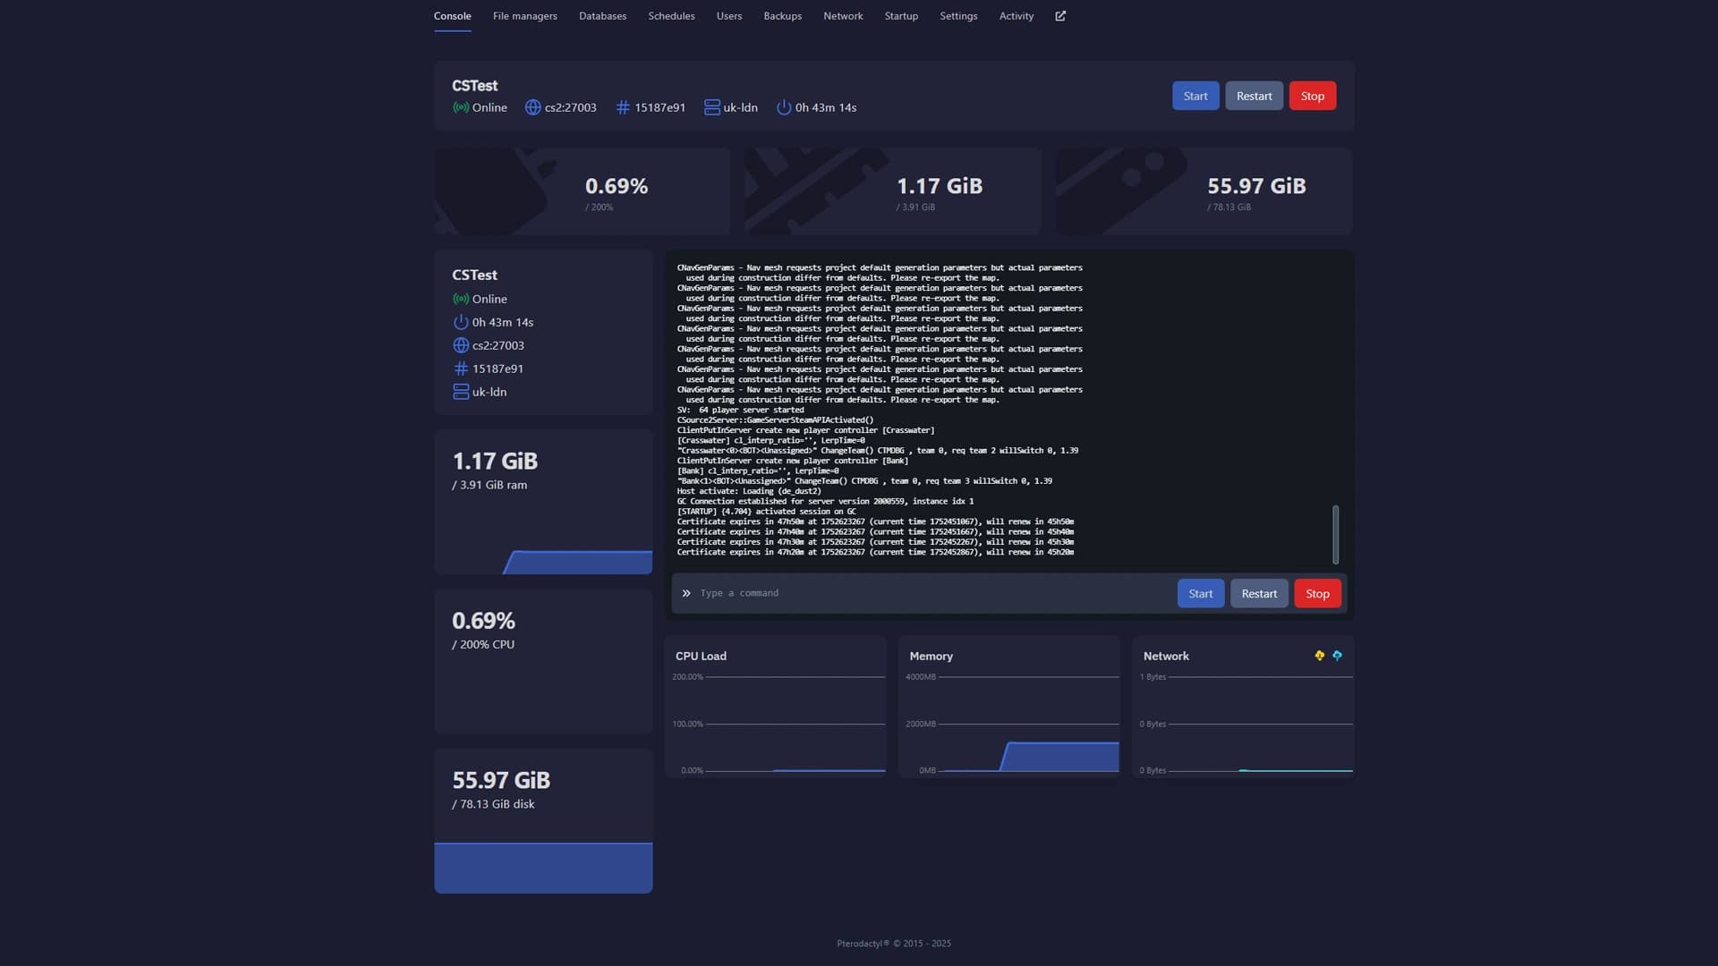This screenshot has width=1718, height=966.
Task: Click the 0.69% CPU stat card at top
Action: (x=582, y=191)
